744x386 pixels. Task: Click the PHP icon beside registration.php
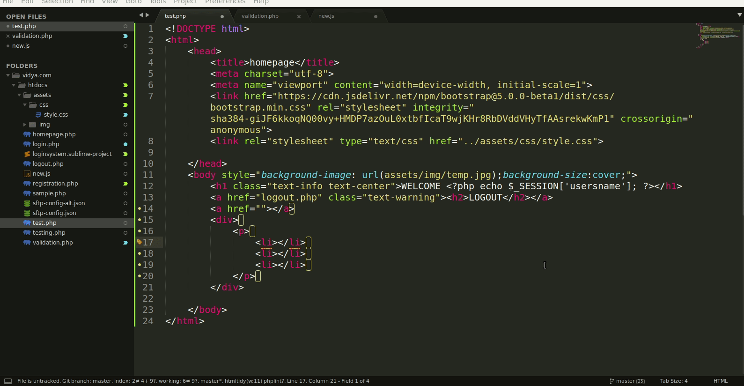click(27, 184)
